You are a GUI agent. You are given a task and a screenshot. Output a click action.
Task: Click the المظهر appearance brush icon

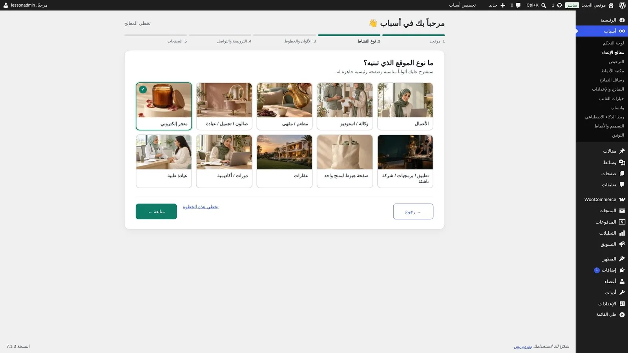622,259
